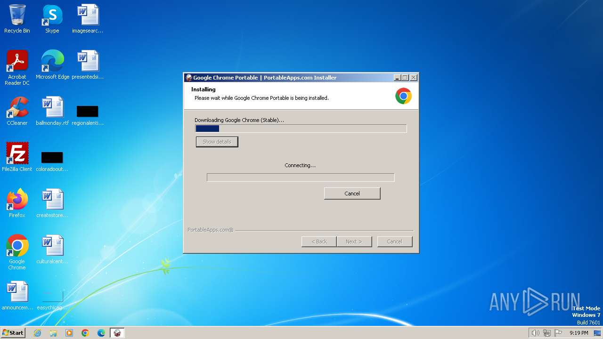Launch FileZilla Client shortcut
The width and height of the screenshot is (603, 339).
(x=17, y=157)
